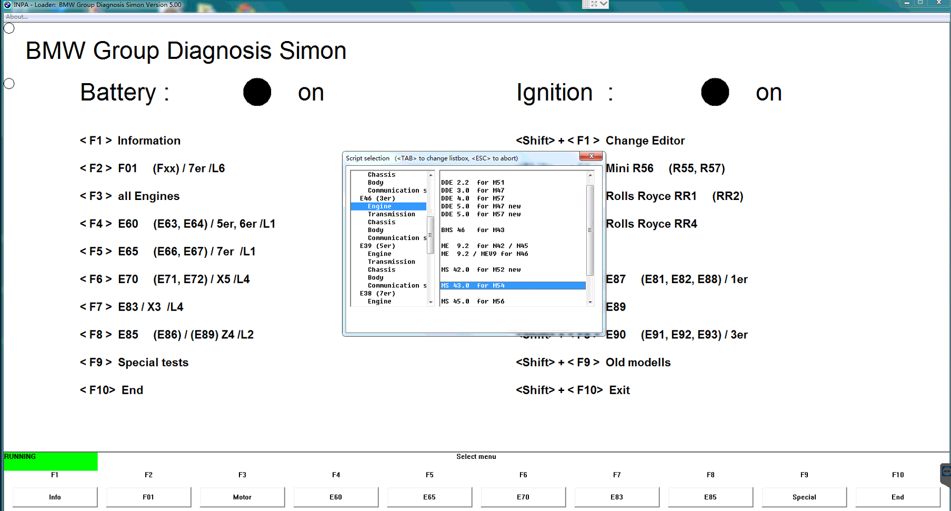
Task: Click the F4 E60 5er, 6er entry
Action: pos(177,224)
